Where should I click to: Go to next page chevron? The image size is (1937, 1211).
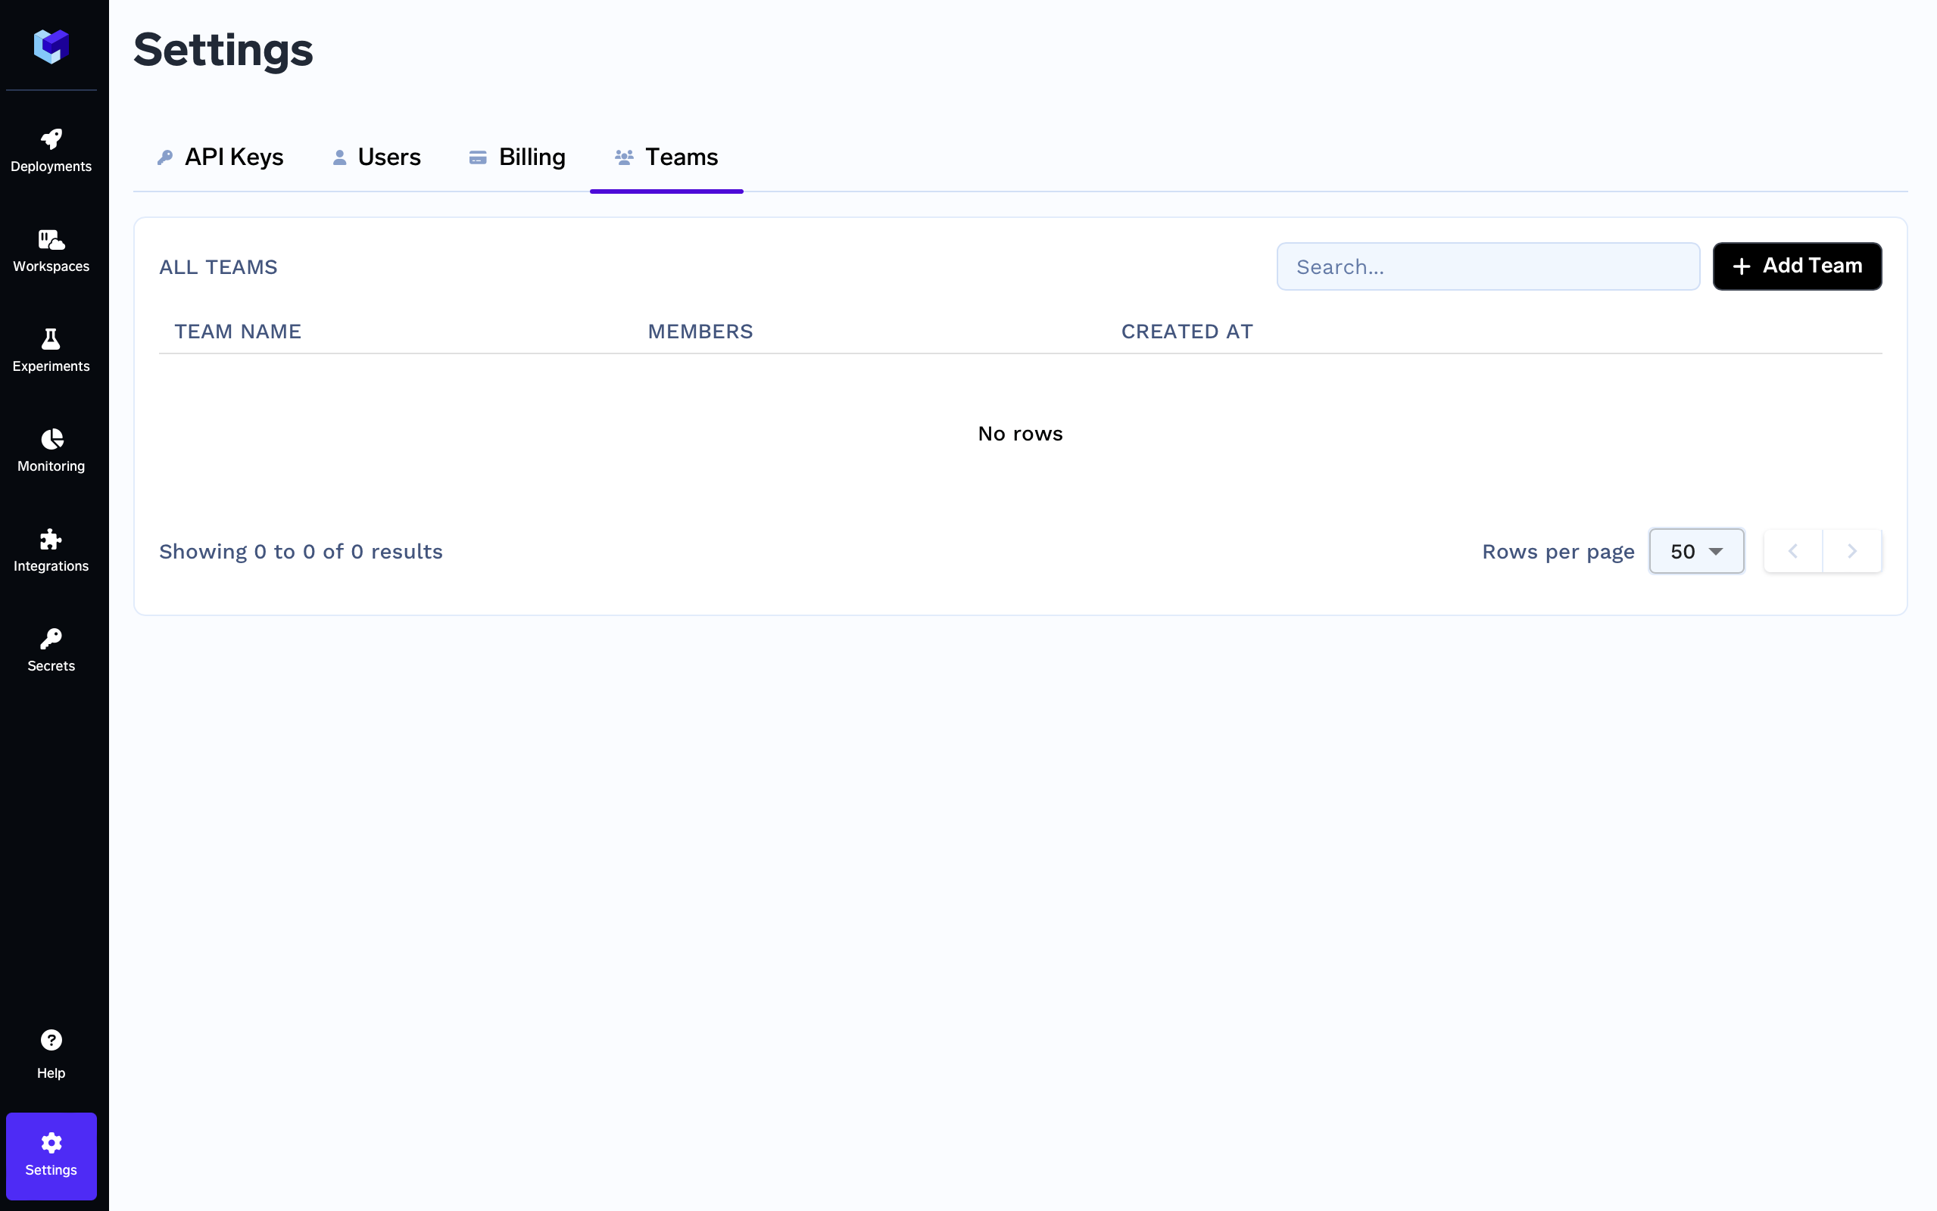(1851, 551)
